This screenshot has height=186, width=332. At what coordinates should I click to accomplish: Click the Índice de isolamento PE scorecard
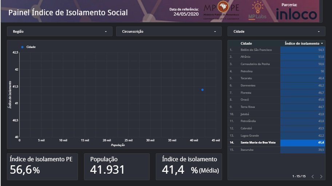coord(42,166)
